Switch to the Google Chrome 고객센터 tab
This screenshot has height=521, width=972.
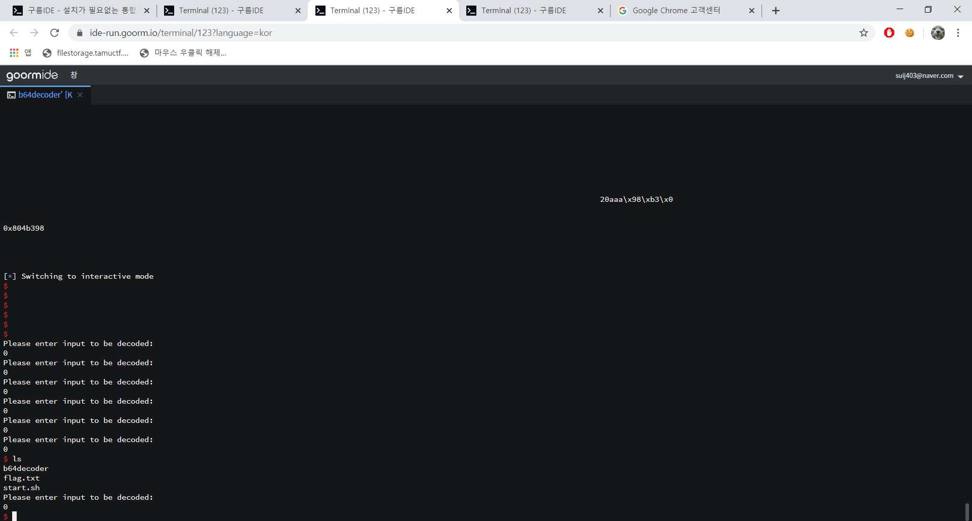point(685,11)
